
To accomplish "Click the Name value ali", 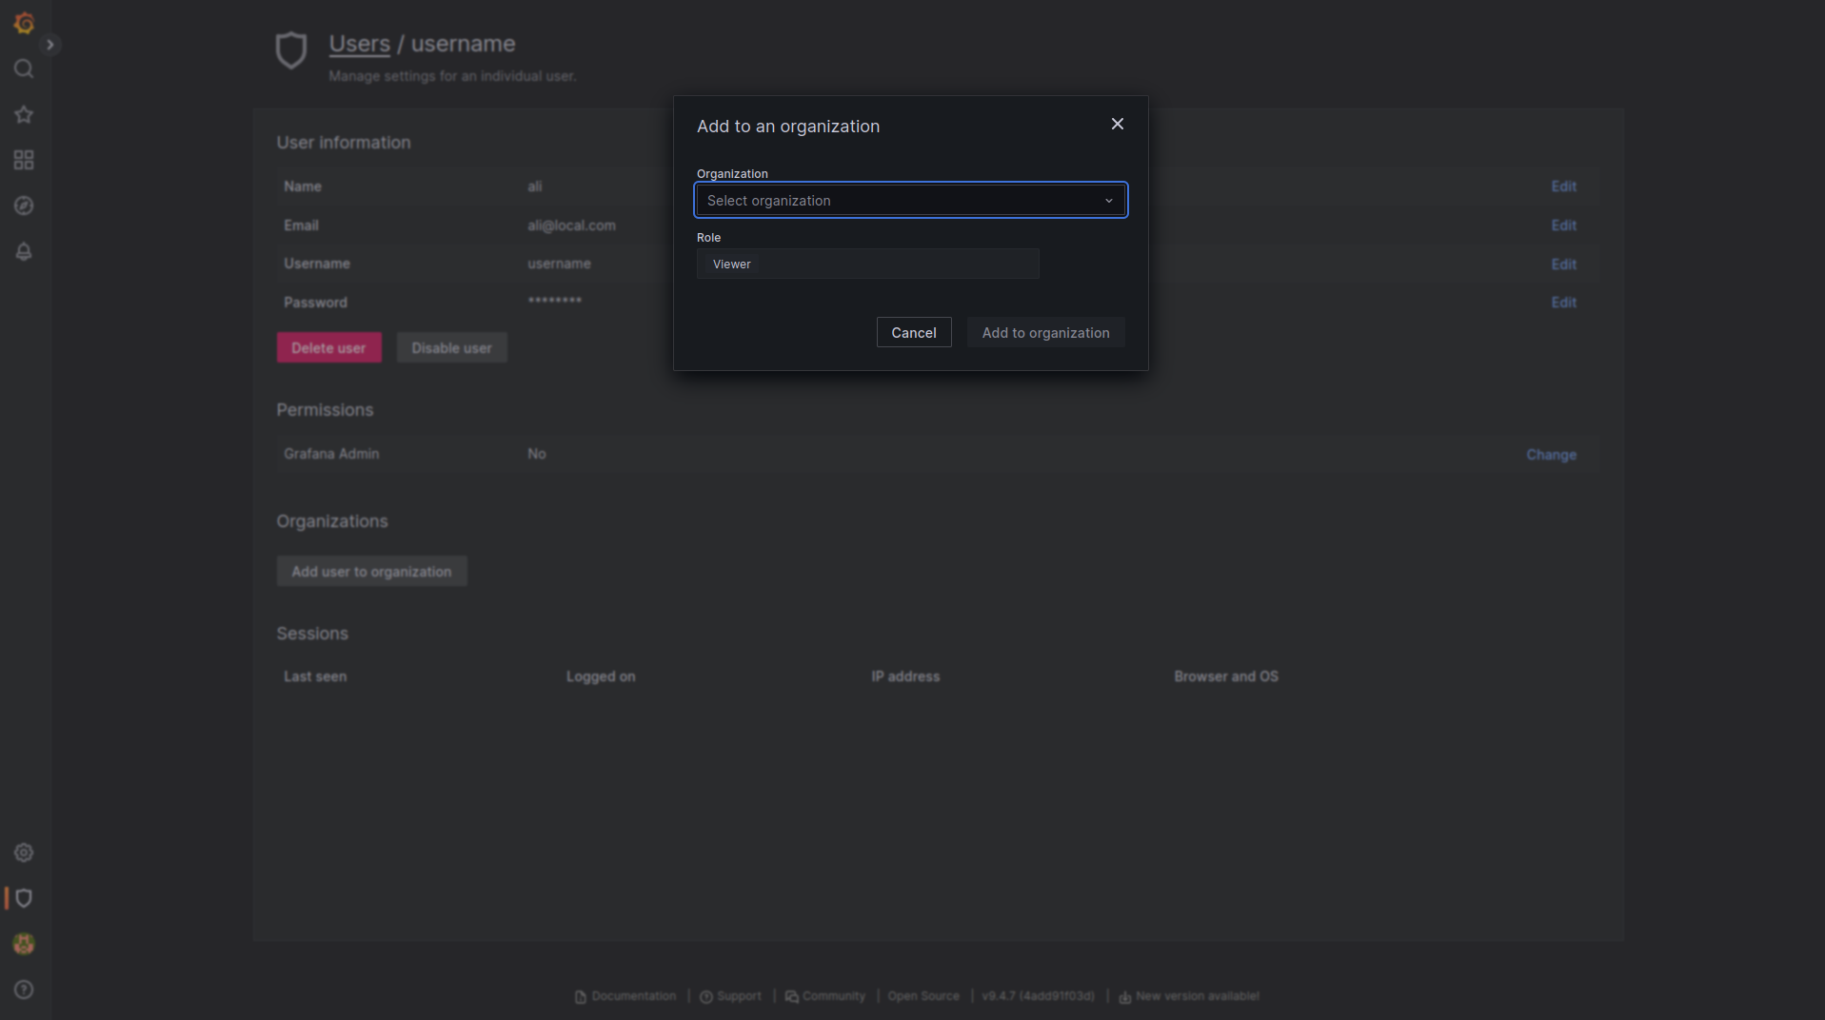I will point(535,186).
